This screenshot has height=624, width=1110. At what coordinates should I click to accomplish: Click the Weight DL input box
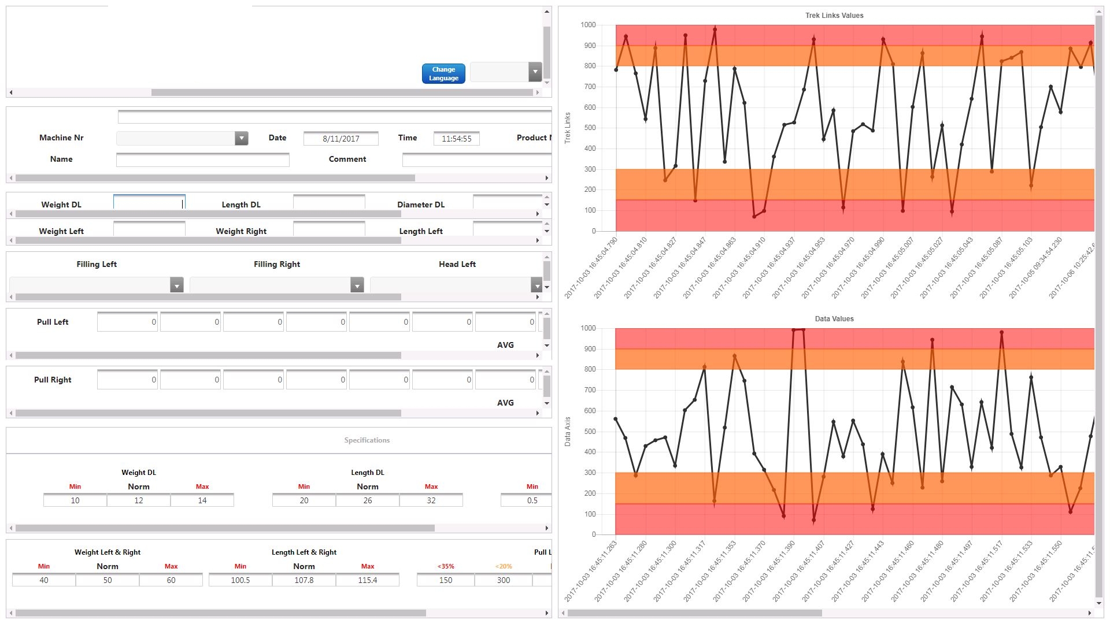click(149, 202)
